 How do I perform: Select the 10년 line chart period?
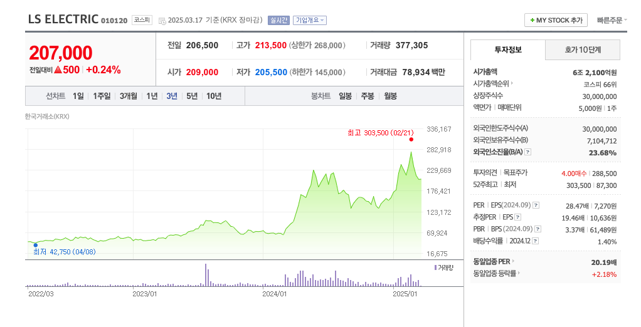coord(214,96)
